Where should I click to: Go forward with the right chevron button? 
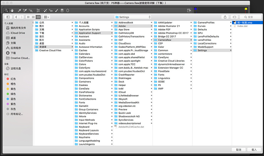(21, 17)
